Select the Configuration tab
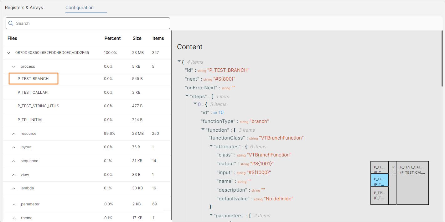 point(79,8)
